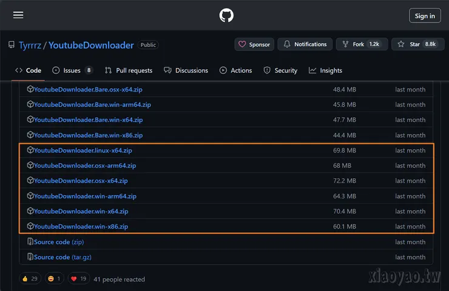Open the hamburger navigation menu
449x291 pixels.
[18, 16]
